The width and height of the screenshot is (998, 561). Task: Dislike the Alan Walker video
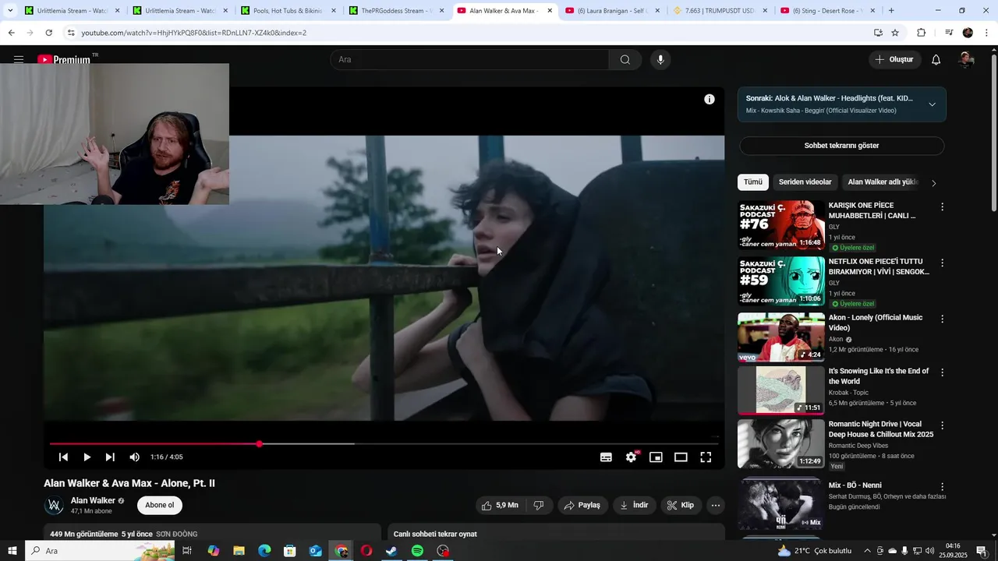point(539,506)
